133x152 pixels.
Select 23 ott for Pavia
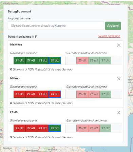pos(43,128)
